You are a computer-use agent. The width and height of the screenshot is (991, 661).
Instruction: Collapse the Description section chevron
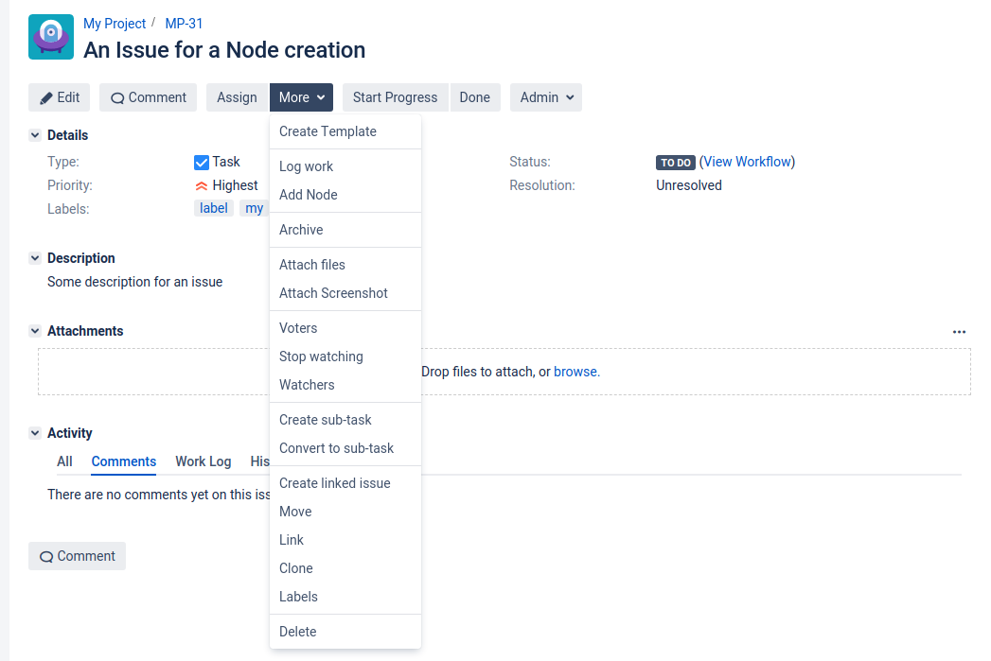click(35, 258)
